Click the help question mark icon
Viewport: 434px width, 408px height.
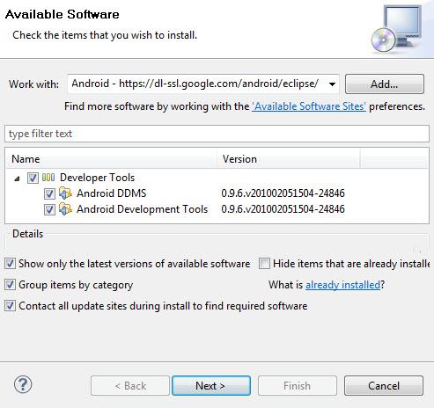click(x=23, y=384)
